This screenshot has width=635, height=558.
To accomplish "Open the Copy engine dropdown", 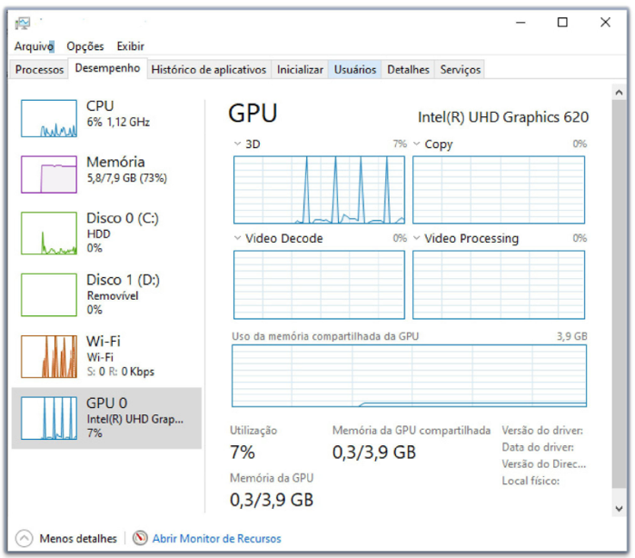I will pos(417,144).
